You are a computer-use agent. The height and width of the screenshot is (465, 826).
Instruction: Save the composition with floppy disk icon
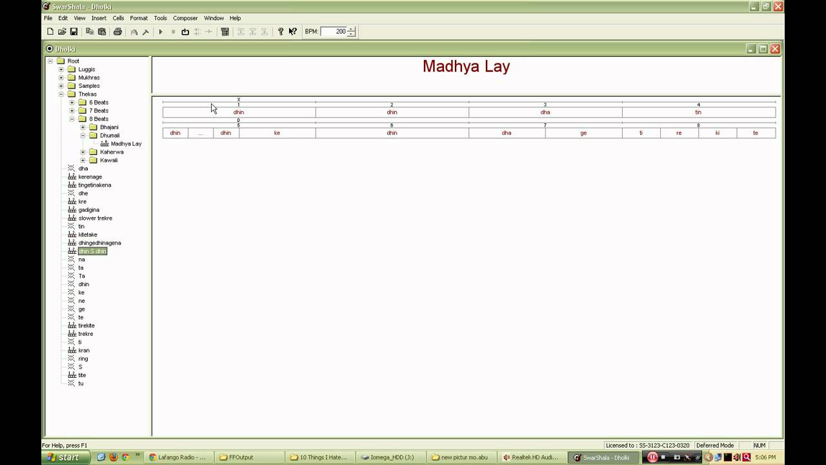[x=74, y=32]
